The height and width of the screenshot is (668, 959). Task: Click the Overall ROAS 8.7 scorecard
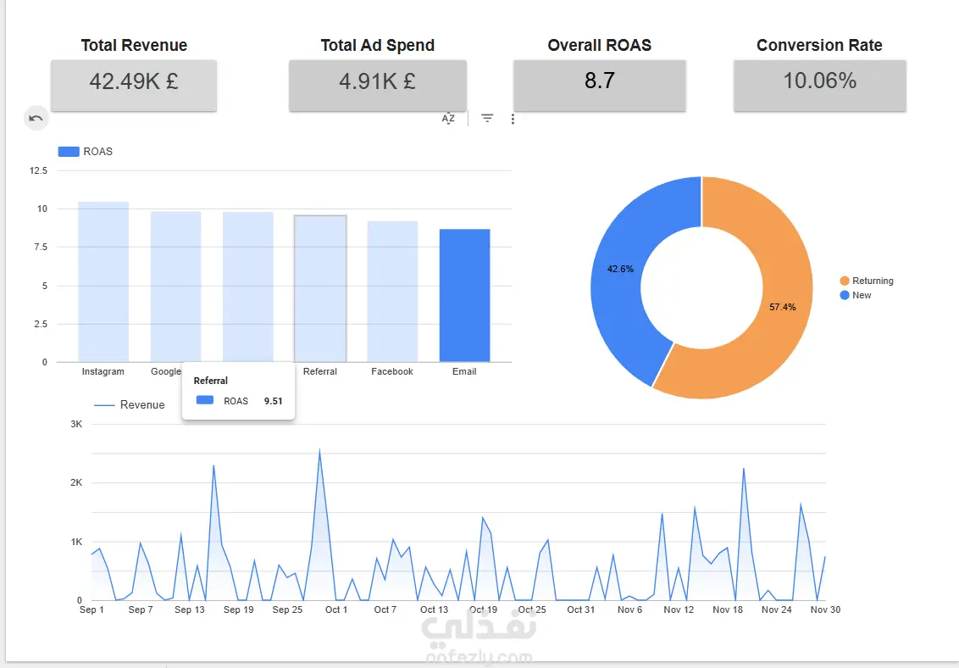(x=600, y=86)
